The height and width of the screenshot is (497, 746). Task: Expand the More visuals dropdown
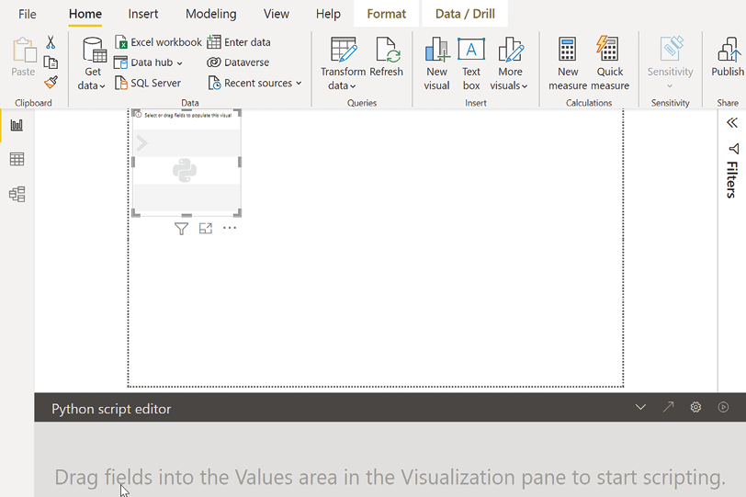point(509,64)
